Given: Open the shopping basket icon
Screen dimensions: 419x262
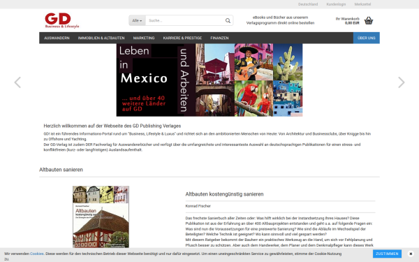Looking at the screenshot, I should [369, 20].
